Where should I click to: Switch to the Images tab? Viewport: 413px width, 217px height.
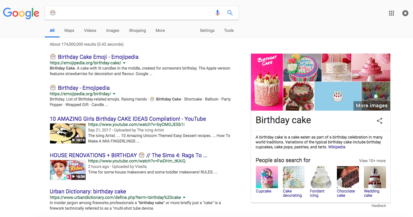click(113, 31)
